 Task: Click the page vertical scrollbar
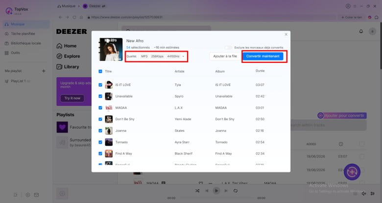coord(381,47)
